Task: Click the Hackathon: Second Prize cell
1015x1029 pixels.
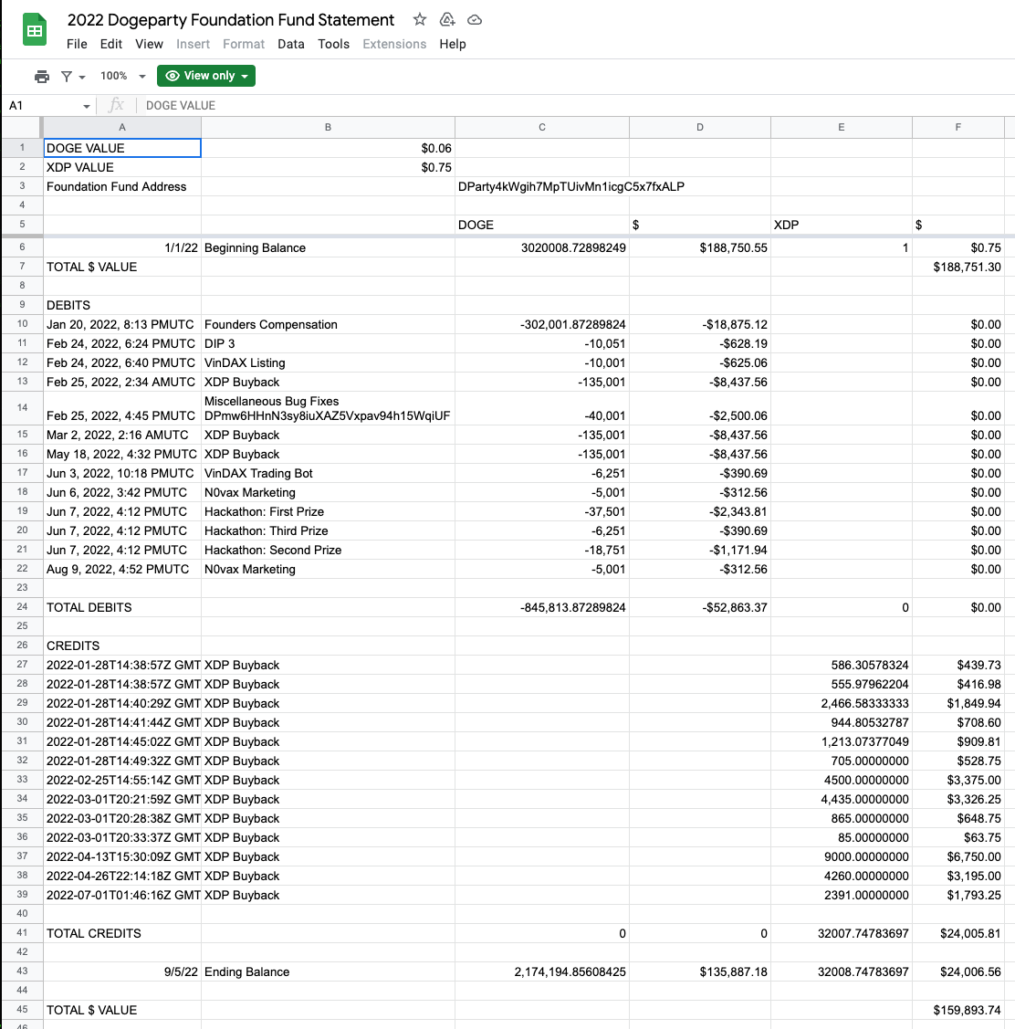Action: (328, 550)
